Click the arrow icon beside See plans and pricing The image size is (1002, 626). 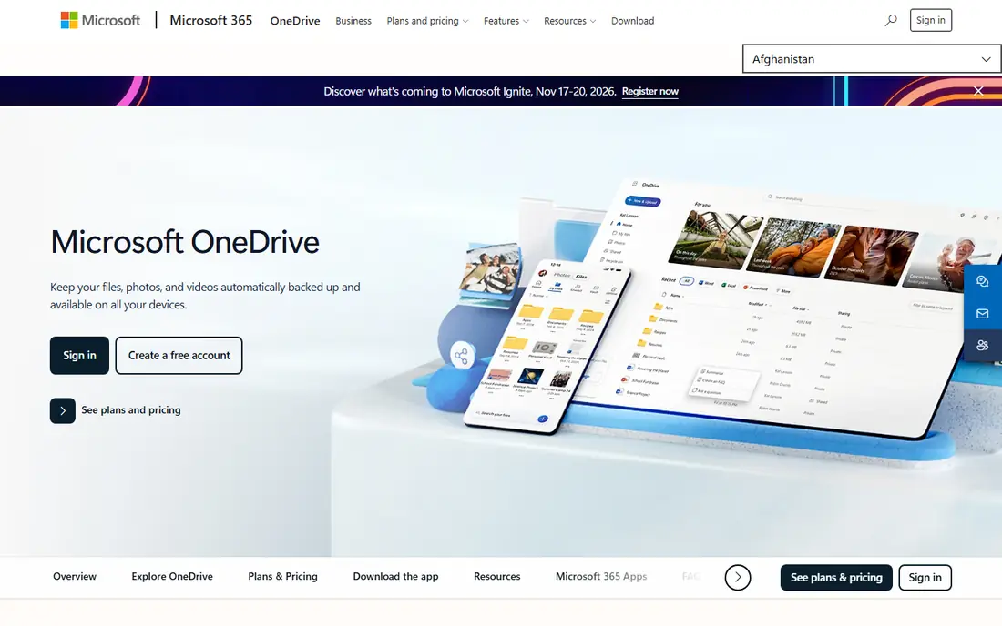click(63, 411)
